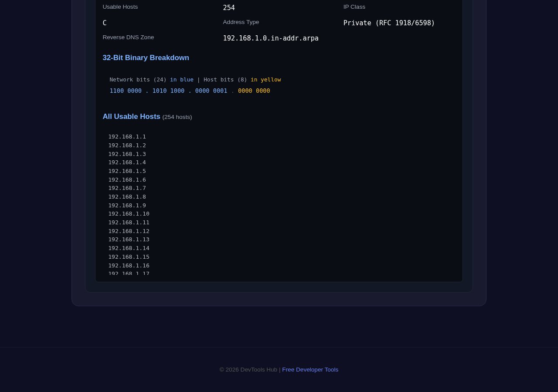Select host address 192.168.1.13

pos(129,240)
